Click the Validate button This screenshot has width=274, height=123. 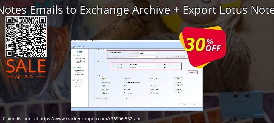193,72
